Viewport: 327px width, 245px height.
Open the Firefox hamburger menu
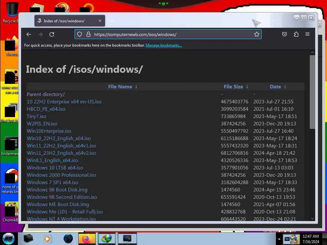(x=308, y=34)
